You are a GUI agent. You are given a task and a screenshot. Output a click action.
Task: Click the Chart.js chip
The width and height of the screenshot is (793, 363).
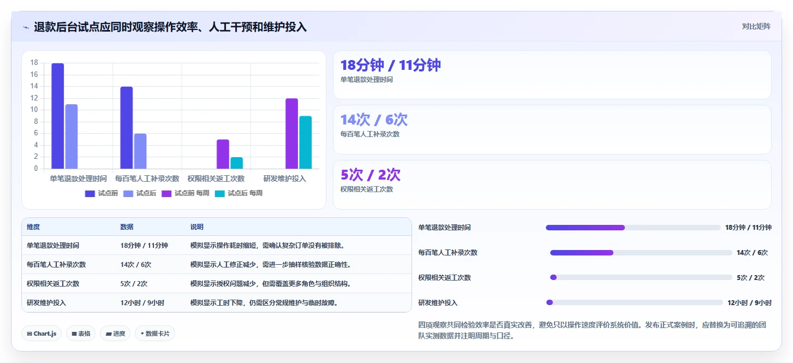[x=41, y=334]
